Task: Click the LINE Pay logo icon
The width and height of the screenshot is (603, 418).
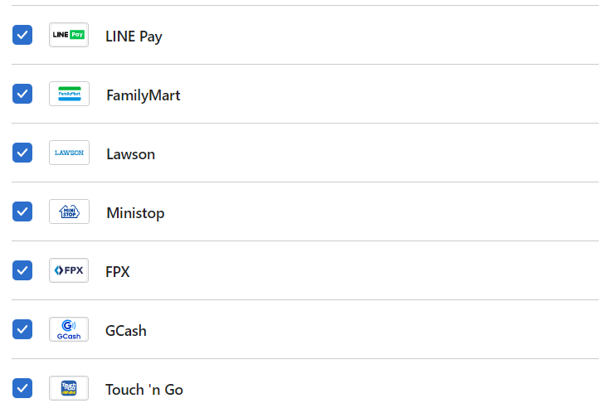Action: (69, 35)
